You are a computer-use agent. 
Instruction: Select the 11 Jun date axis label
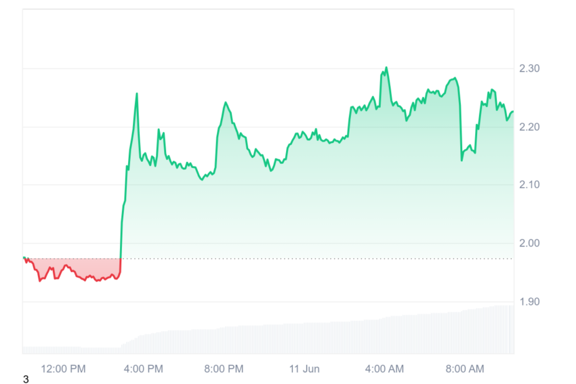pos(304,368)
